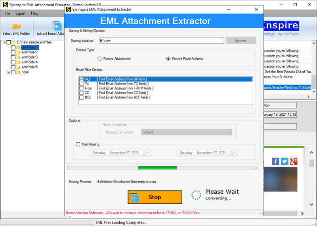The height and width of the screenshot is (226, 317).
Task: Click the Select EML Folder toolbar icon
Action: tap(16, 26)
